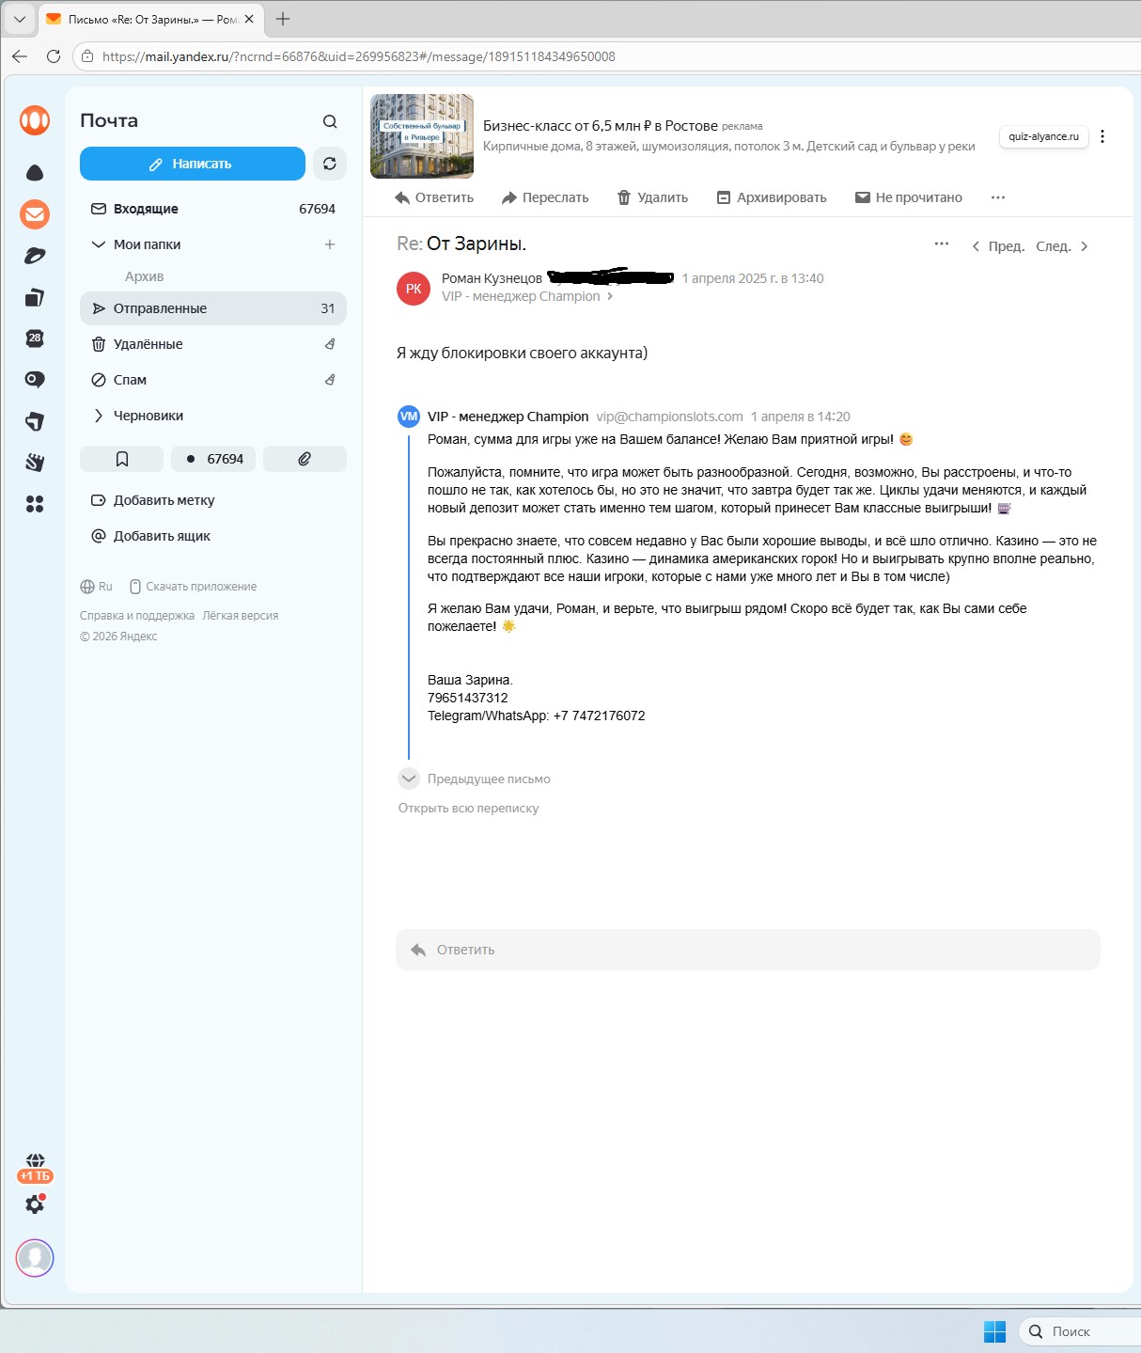The width and height of the screenshot is (1141, 1353).
Task: Open the Yandex Disk cloud icon in sidebar
Action: (35, 173)
